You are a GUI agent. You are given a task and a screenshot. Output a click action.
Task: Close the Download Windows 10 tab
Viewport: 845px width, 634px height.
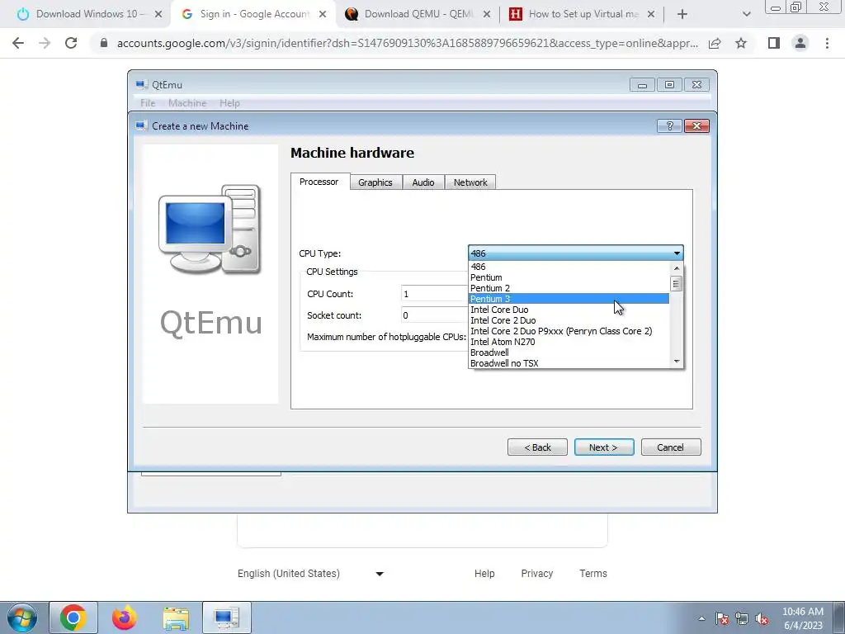click(x=158, y=14)
